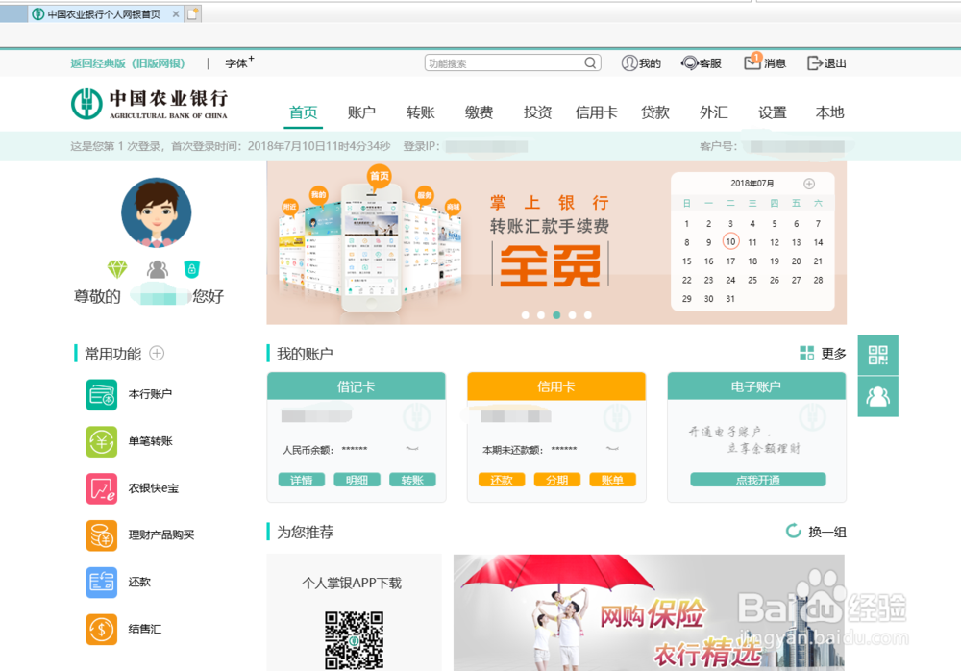Add a common function with plus icon

tap(157, 354)
